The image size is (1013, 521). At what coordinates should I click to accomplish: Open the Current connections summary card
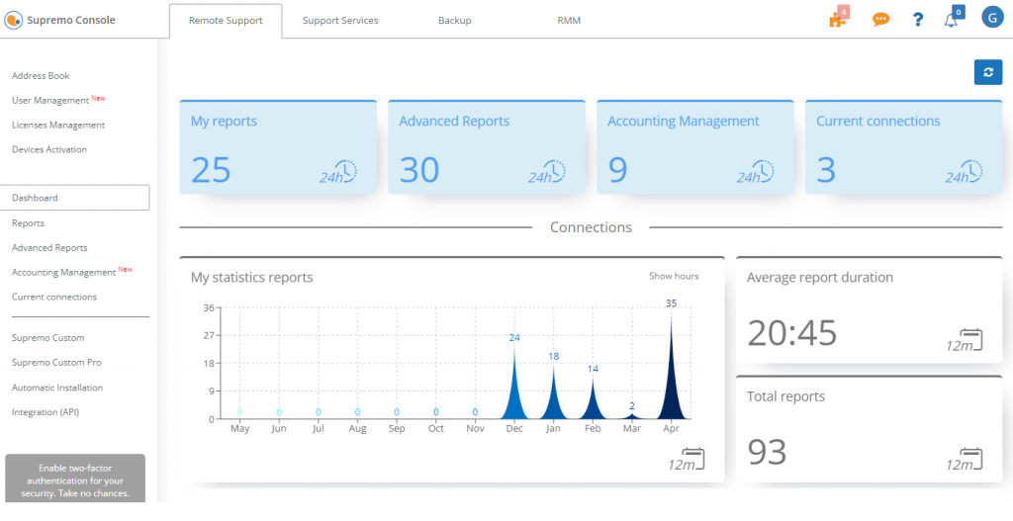pyautogui.click(x=903, y=146)
